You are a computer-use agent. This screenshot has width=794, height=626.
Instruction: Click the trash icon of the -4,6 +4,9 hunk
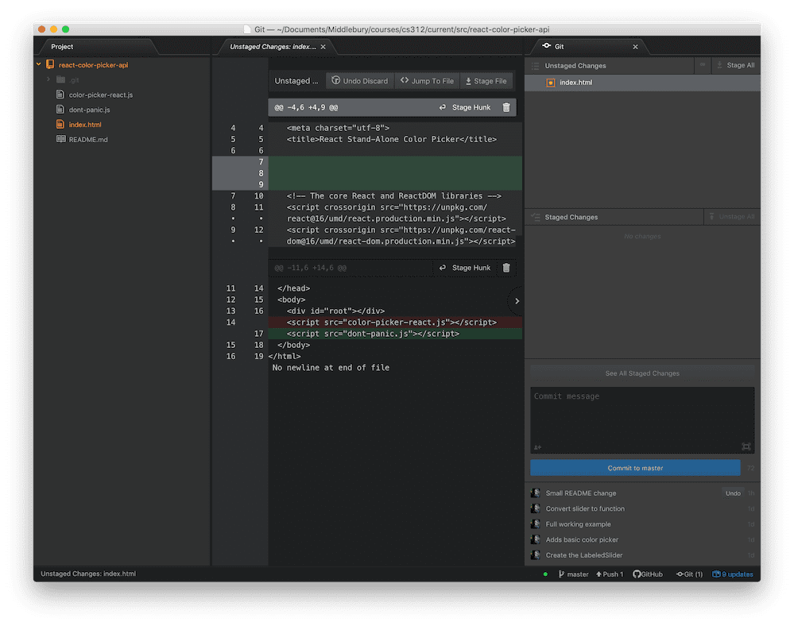(505, 107)
